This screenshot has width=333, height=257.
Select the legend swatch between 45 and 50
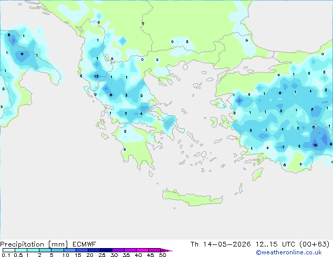point(154,250)
